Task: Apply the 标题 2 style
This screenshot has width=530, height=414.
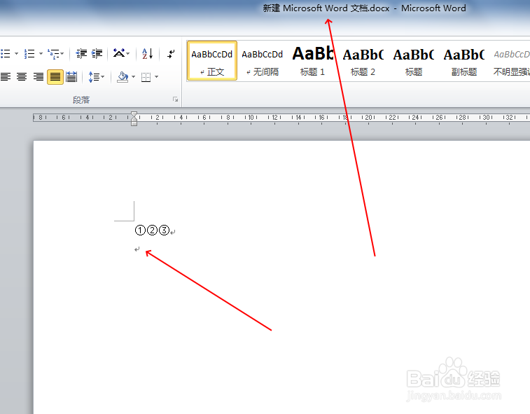Action: pyautogui.click(x=363, y=61)
